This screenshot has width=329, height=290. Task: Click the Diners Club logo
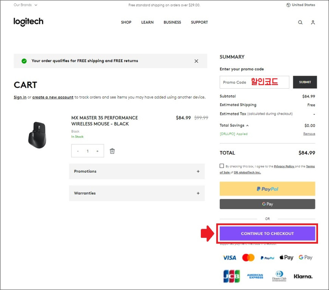click(279, 276)
